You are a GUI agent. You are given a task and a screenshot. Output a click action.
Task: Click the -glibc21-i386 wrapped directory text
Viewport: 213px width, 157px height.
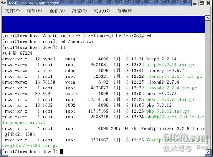18,134
